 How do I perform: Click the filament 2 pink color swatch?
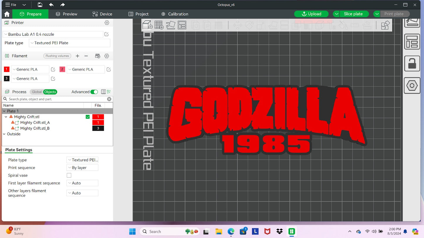[62, 69]
